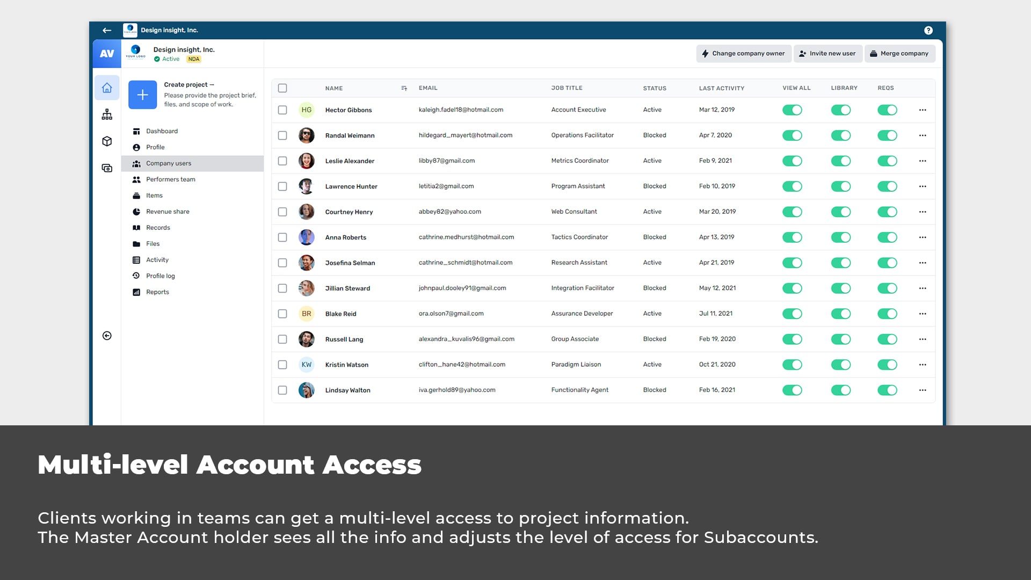
Task: Click the collapse sidebar circle arrow icon
Action: tap(107, 336)
